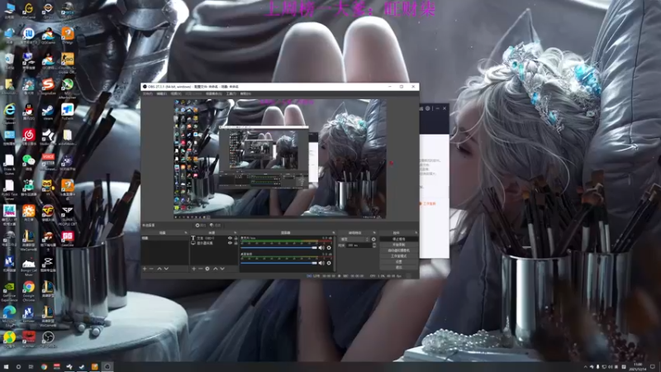Move the scene down in Scenes list
661x372 pixels.
[167, 269]
